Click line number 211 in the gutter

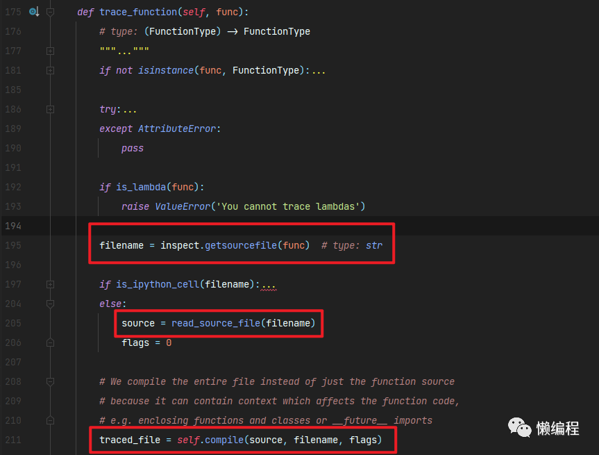[x=13, y=440]
